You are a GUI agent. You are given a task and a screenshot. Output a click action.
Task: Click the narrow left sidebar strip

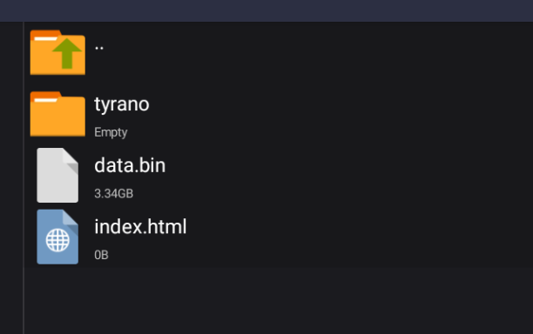pyautogui.click(x=11, y=177)
